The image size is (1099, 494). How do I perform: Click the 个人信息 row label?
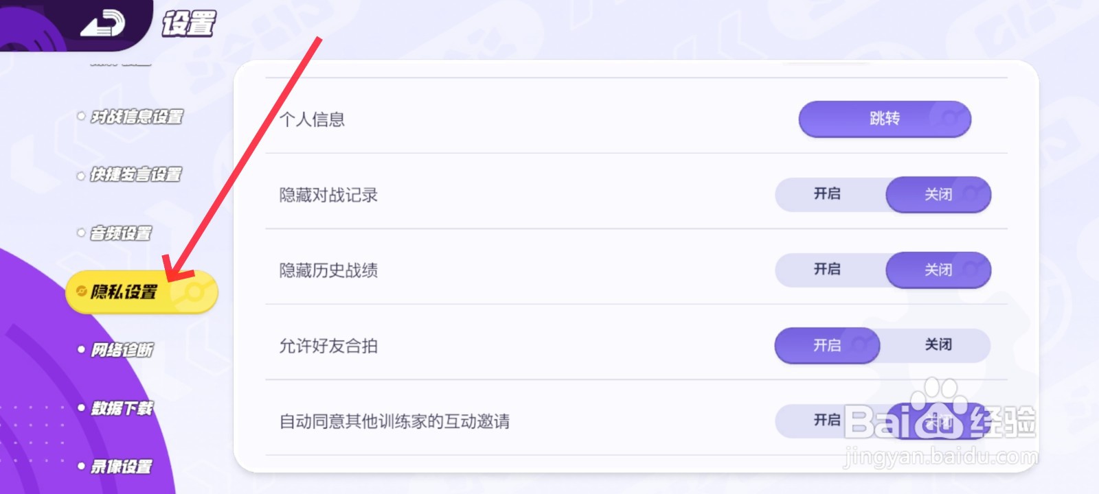click(x=313, y=119)
